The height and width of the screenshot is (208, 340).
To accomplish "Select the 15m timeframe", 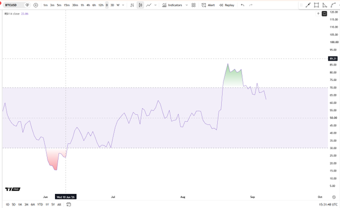I will 66,5.
